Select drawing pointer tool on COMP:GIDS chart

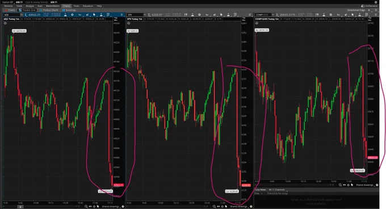[353, 15]
